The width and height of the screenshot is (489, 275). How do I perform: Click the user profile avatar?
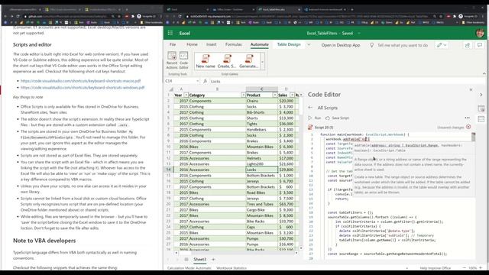[x=481, y=33]
